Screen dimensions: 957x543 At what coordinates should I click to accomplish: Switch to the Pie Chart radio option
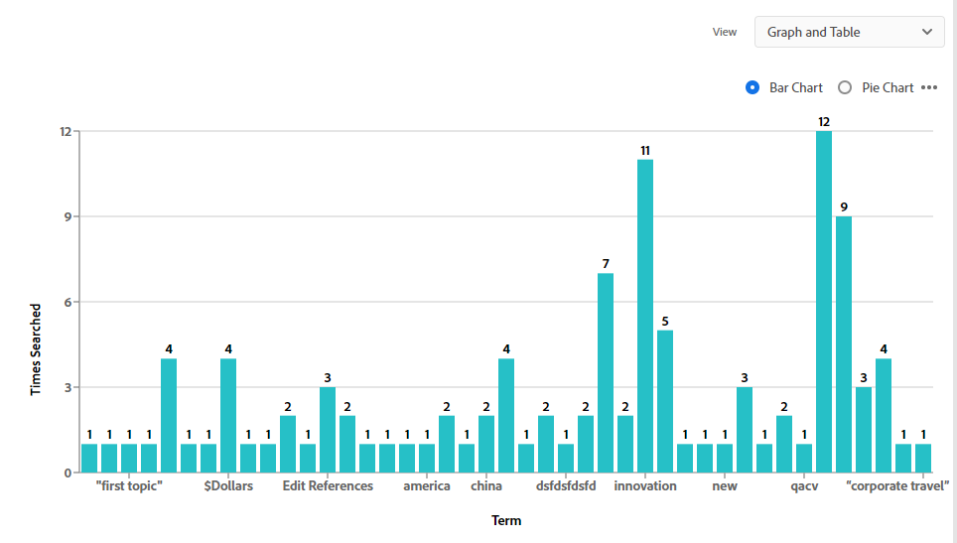pyautogui.click(x=845, y=87)
